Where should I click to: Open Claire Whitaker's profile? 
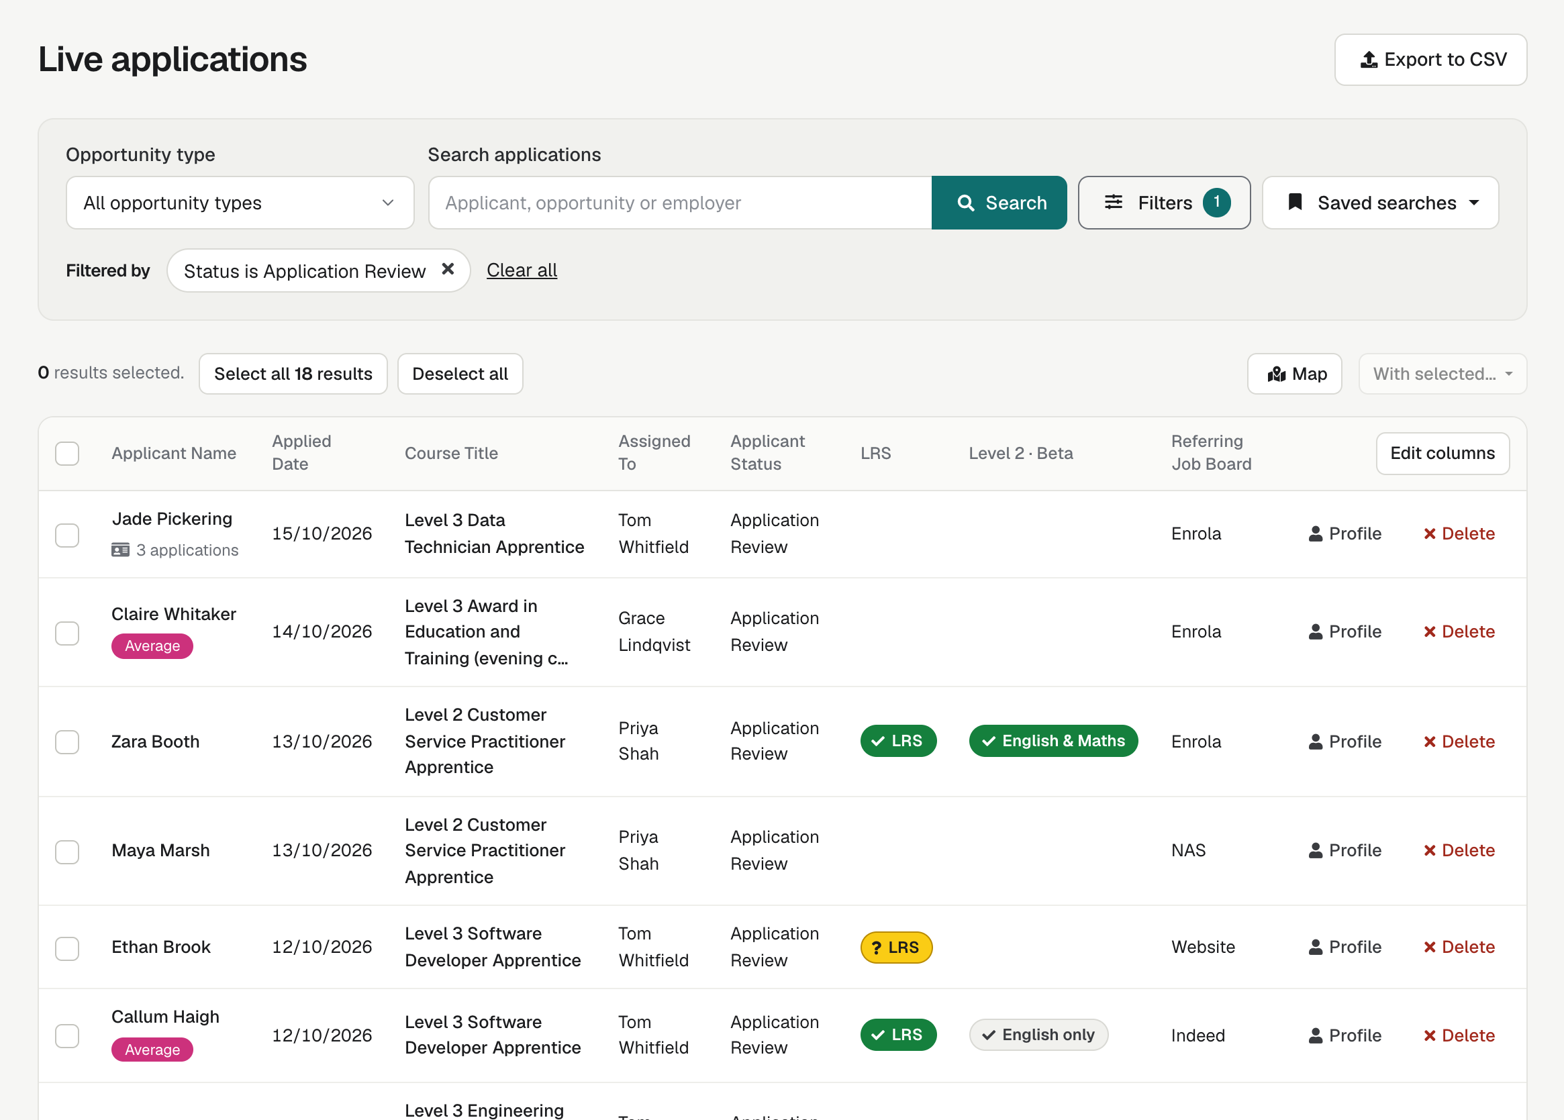[x=1345, y=631]
